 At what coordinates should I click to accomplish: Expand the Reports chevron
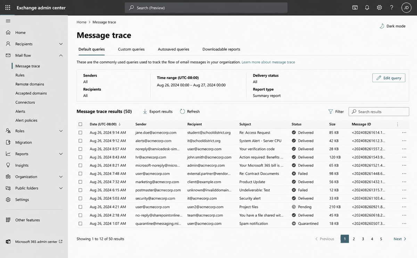tap(61, 154)
